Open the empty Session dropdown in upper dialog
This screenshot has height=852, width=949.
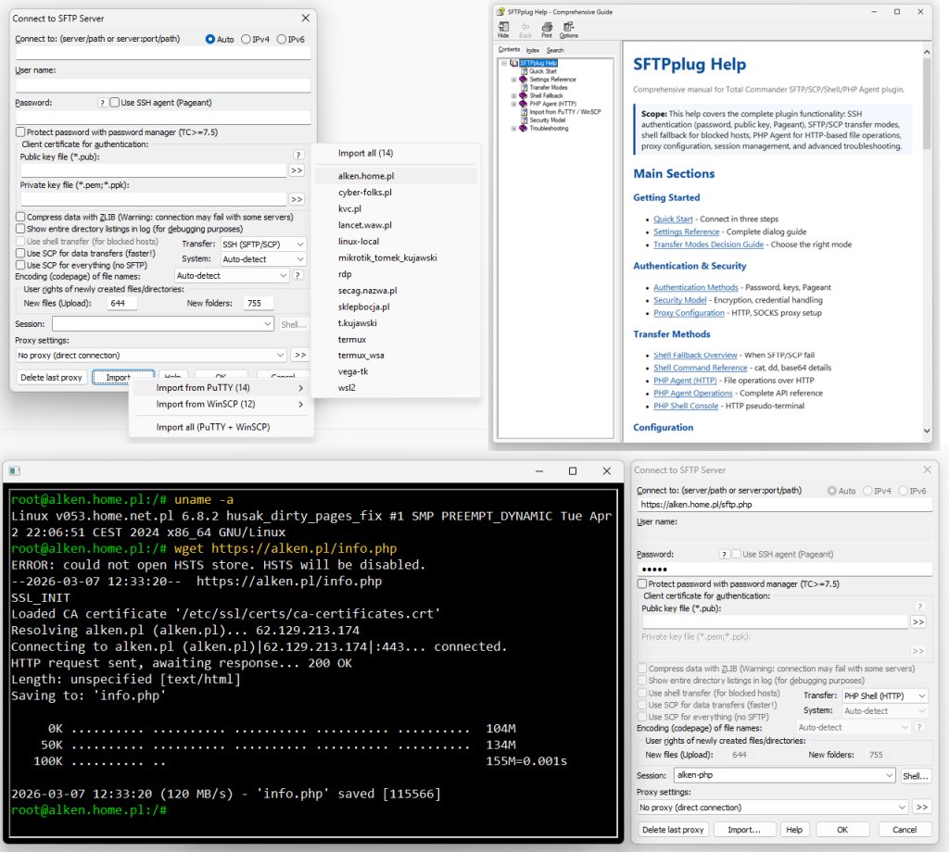click(x=163, y=324)
